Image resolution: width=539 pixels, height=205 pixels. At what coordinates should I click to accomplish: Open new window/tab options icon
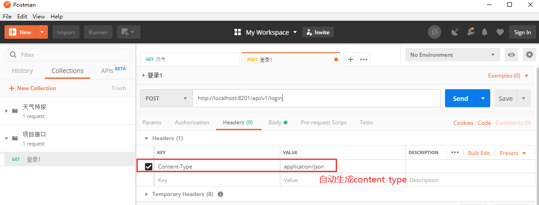pyautogui.click(x=129, y=32)
